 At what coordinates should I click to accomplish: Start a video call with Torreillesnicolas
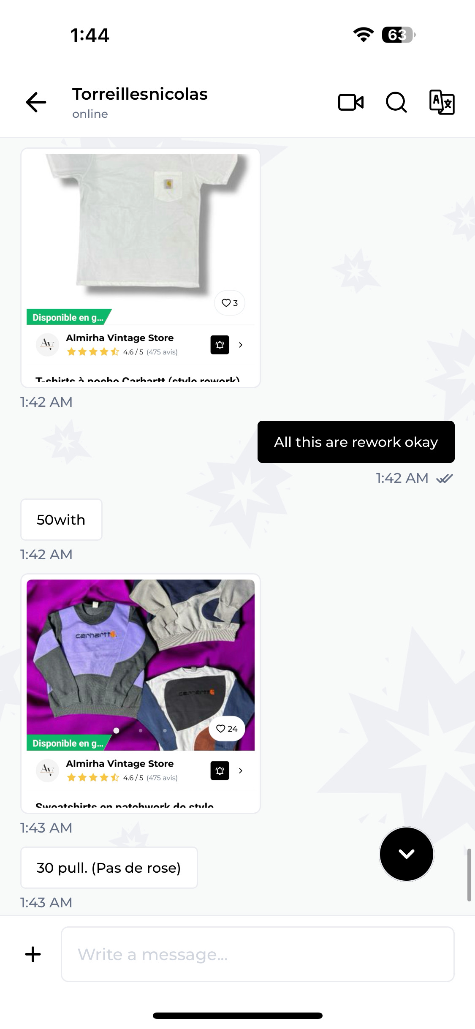(x=351, y=102)
